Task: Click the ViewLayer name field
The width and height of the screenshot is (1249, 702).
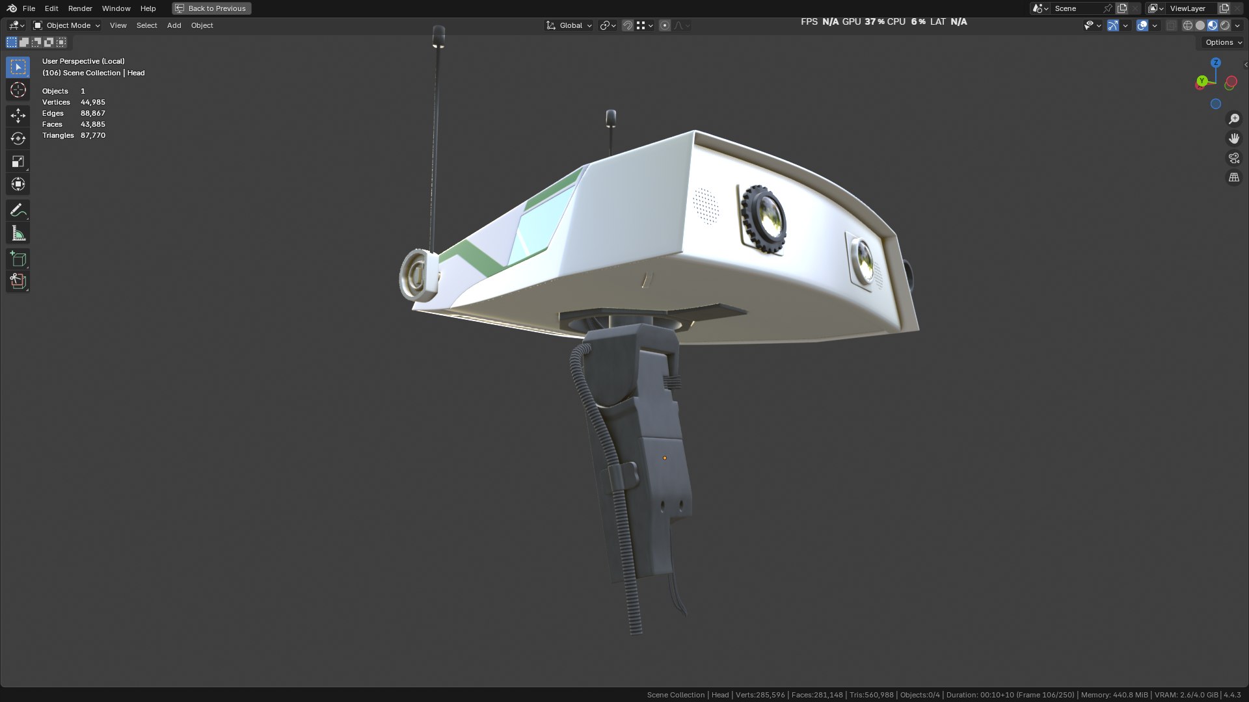Action: (x=1191, y=8)
